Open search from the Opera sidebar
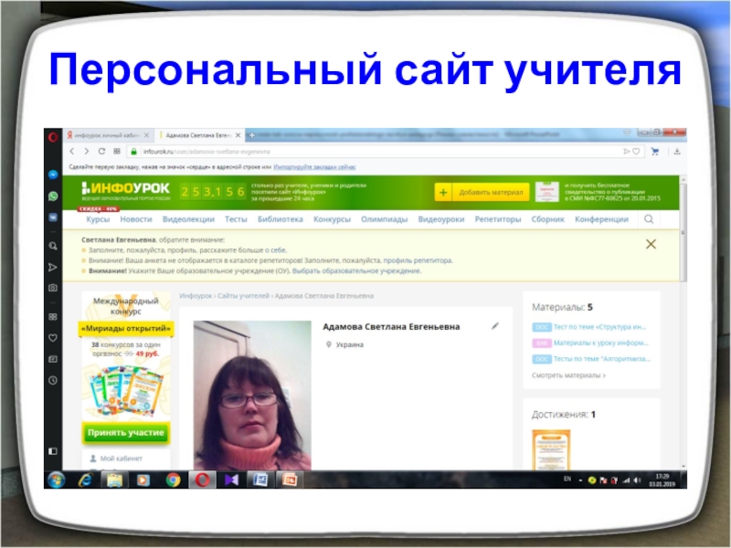Image resolution: width=731 pixels, height=548 pixels. (x=53, y=246)
